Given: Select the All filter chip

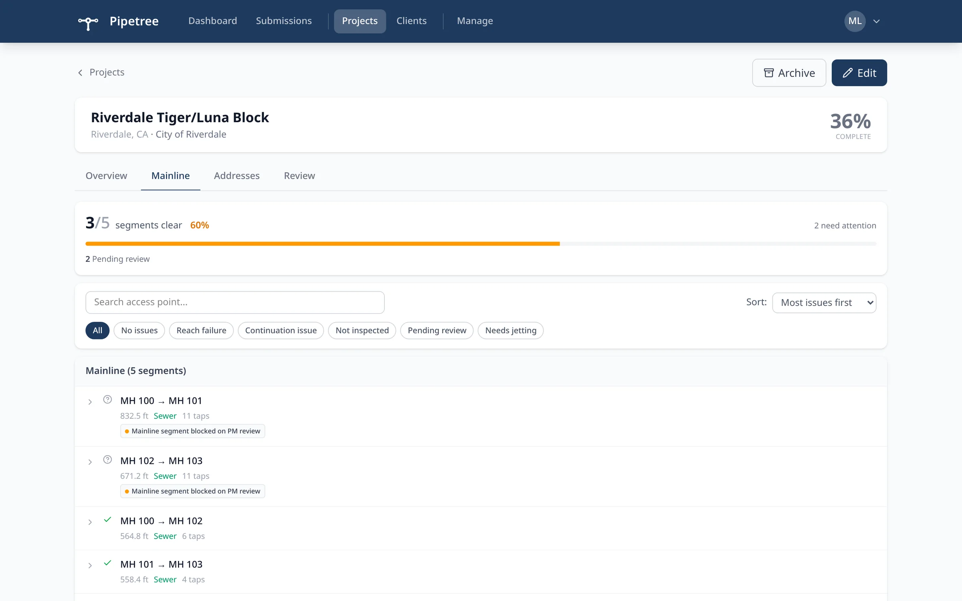Looking at the screenshot, I should [x=97, y=331].
